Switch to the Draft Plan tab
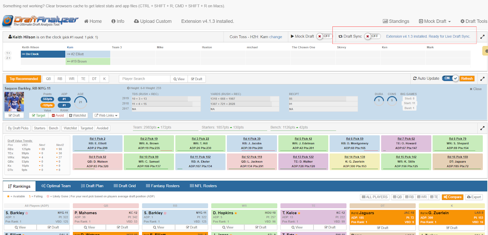Screen dimensions: 488x235 tap(92, 186)
